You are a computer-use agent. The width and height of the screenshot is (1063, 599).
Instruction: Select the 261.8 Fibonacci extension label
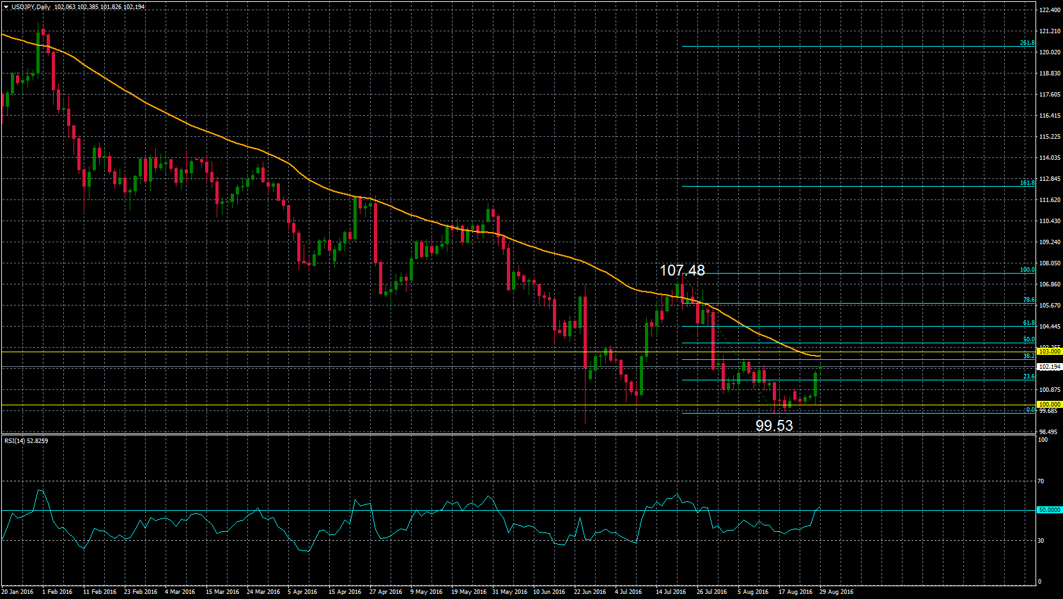(x=1027, y=43)
